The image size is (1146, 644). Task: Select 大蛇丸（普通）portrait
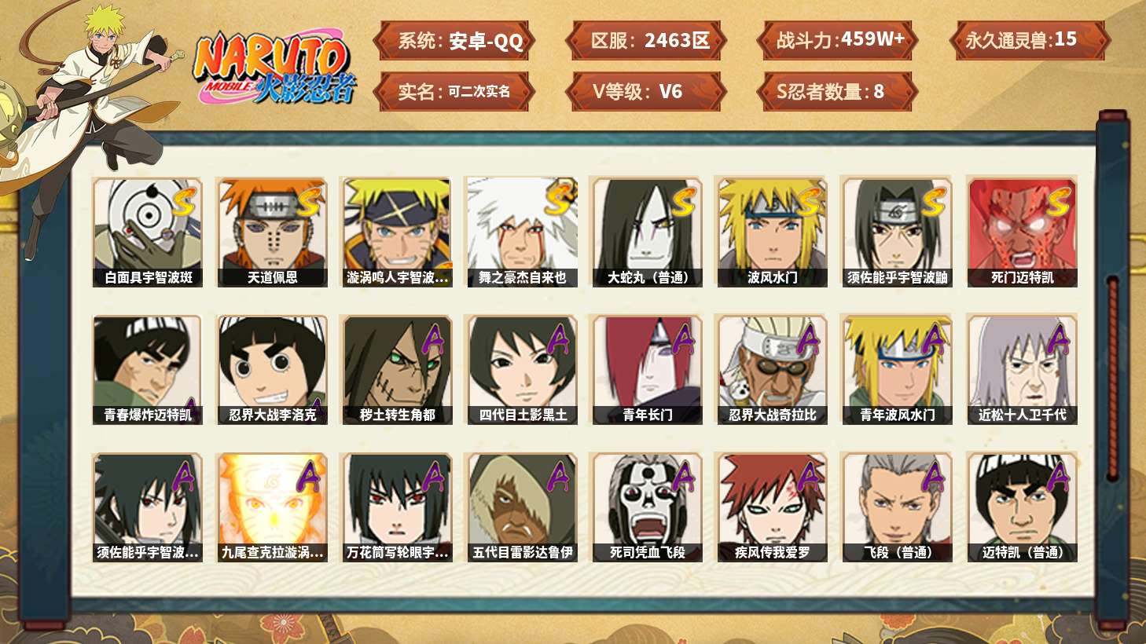[x=648, y=232]
